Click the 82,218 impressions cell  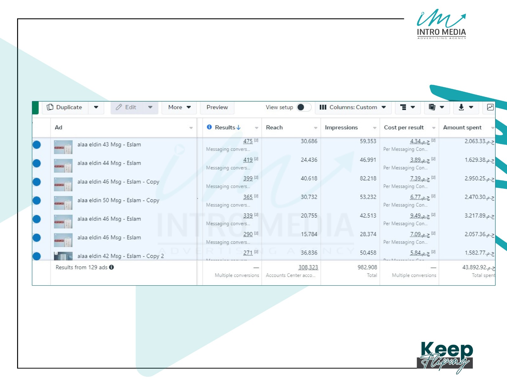(x=368, y=179)
